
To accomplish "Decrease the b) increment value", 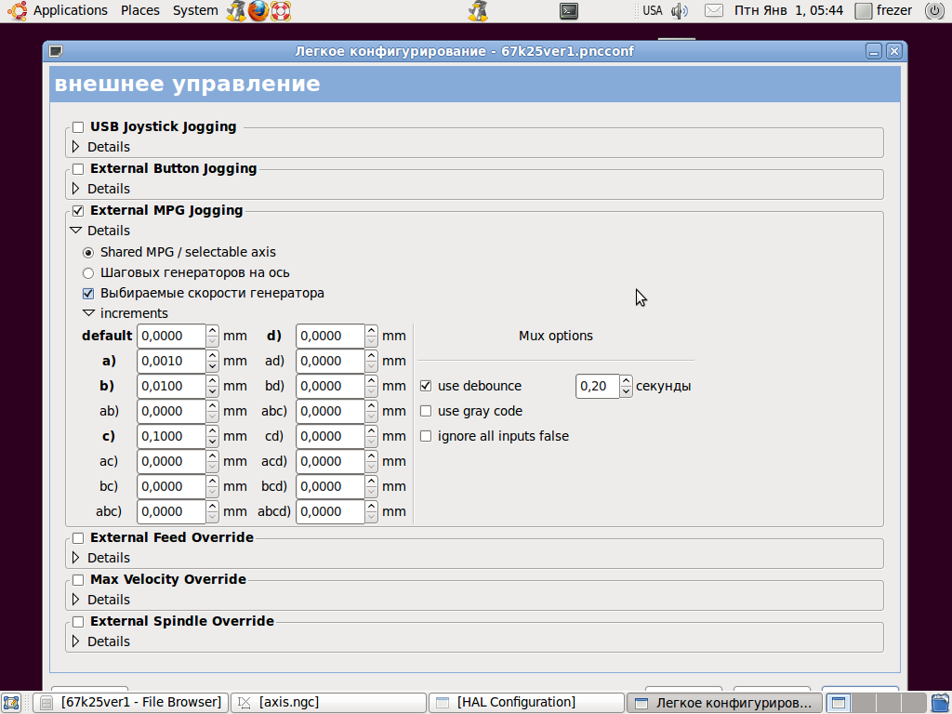I will 212,392.
